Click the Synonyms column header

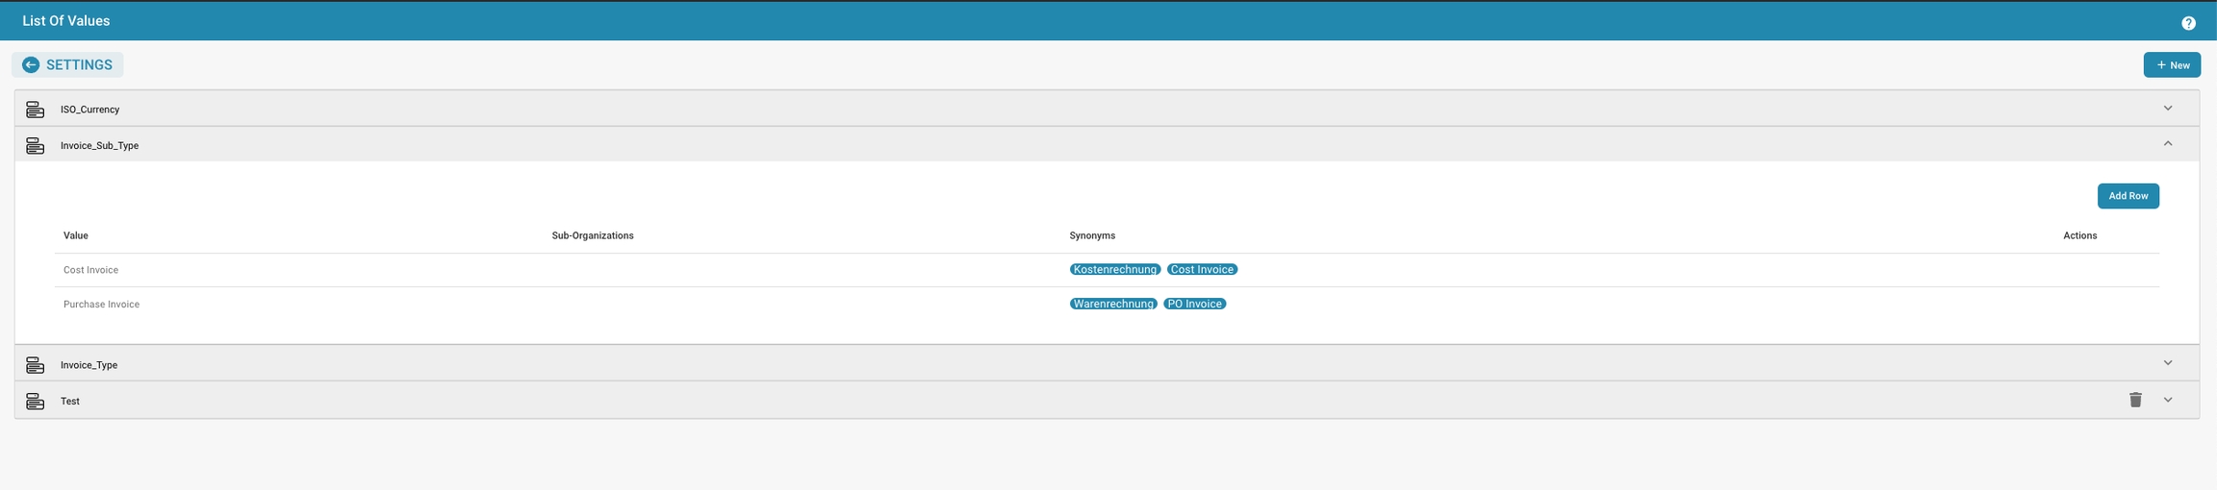1092,235
